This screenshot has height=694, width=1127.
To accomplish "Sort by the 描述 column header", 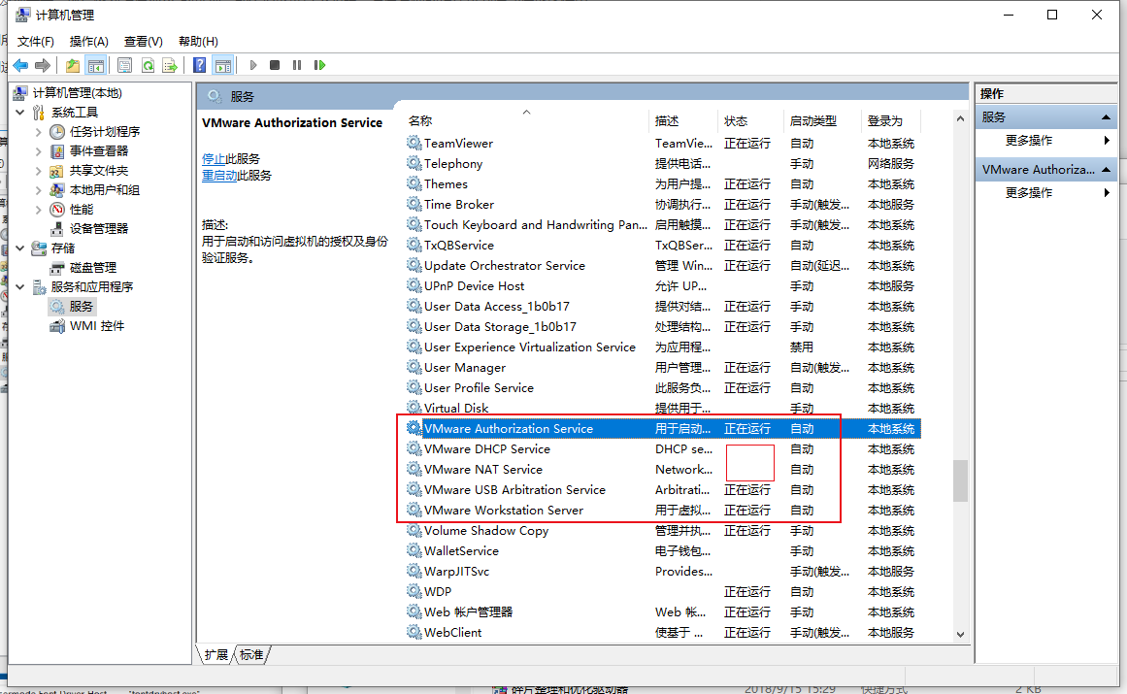I will tap(683, 120).
